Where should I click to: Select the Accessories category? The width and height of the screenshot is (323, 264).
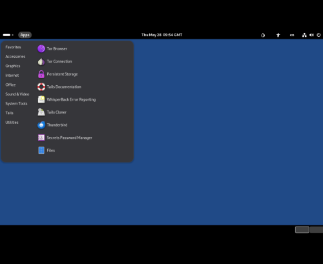click(16, 57)
